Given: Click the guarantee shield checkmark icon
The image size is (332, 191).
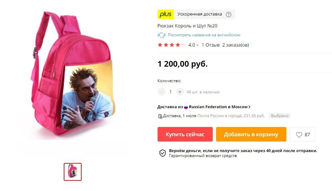Looking at the screenshot, I should 163,153.
